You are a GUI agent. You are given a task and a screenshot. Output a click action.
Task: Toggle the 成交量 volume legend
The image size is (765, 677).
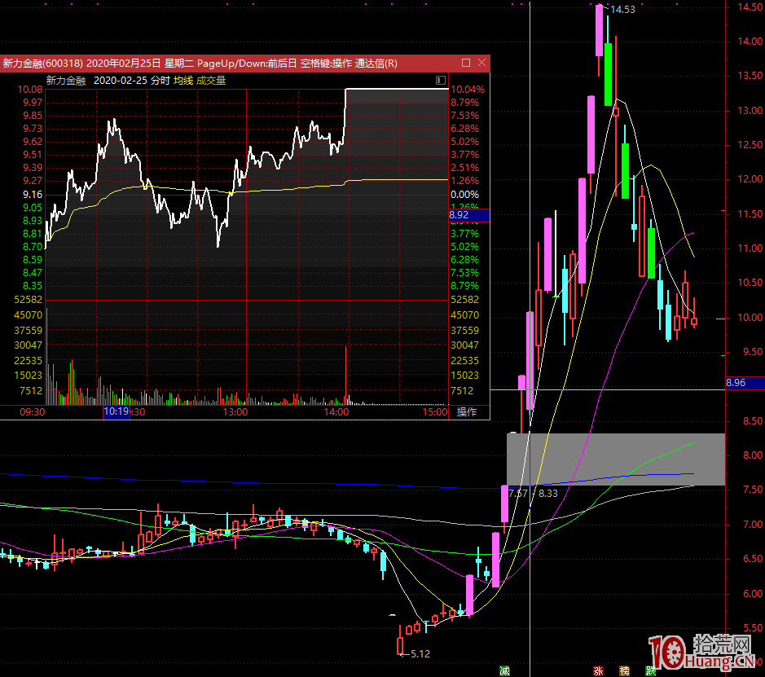pos(211,81)
